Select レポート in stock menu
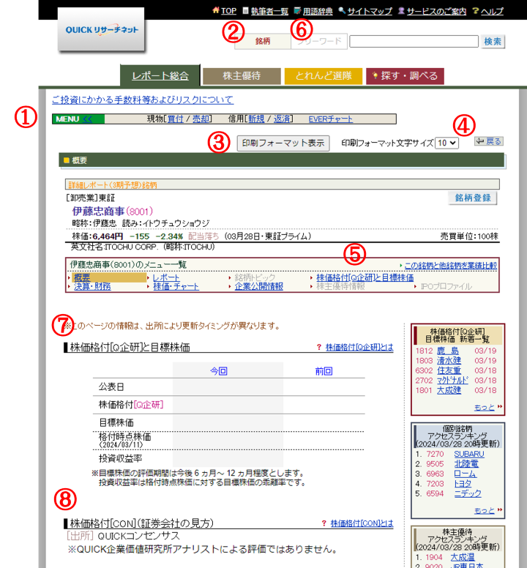This screenshot has width=527, height=568. pyautogui.click(x=166, y=277)
